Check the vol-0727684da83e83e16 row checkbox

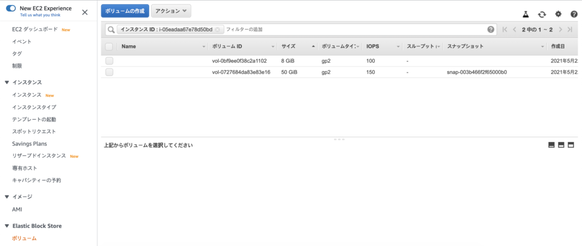109,72
